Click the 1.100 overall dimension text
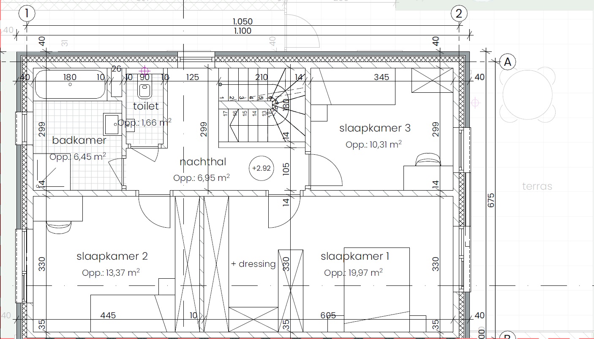 click(x=242, y=31)
